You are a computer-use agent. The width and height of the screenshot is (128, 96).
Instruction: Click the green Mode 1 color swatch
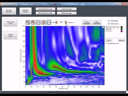coord(122,29)
